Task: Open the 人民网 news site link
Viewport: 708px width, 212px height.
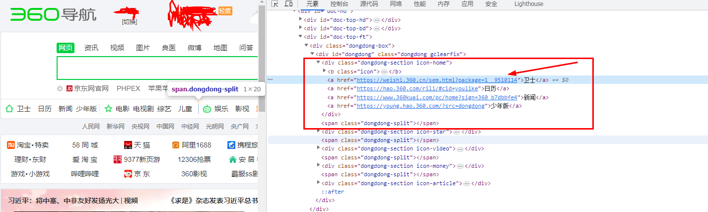Action: click(x=91, y=126)
